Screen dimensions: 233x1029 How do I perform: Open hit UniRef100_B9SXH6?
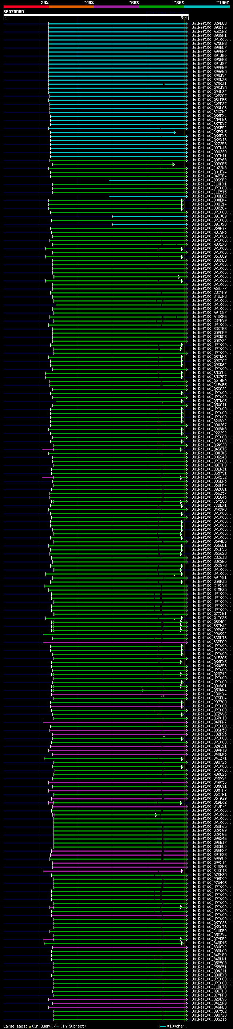(x=209, y=28)
